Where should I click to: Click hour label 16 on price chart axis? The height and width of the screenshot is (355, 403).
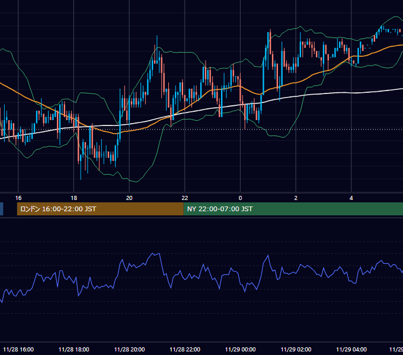[x=18, y=198]
